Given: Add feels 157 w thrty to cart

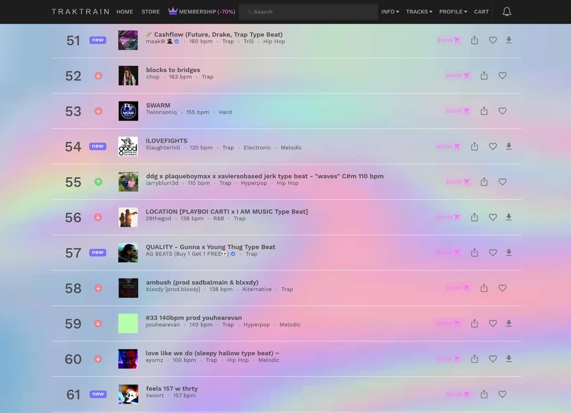Looking at the screenshot, I should [458, 394].
